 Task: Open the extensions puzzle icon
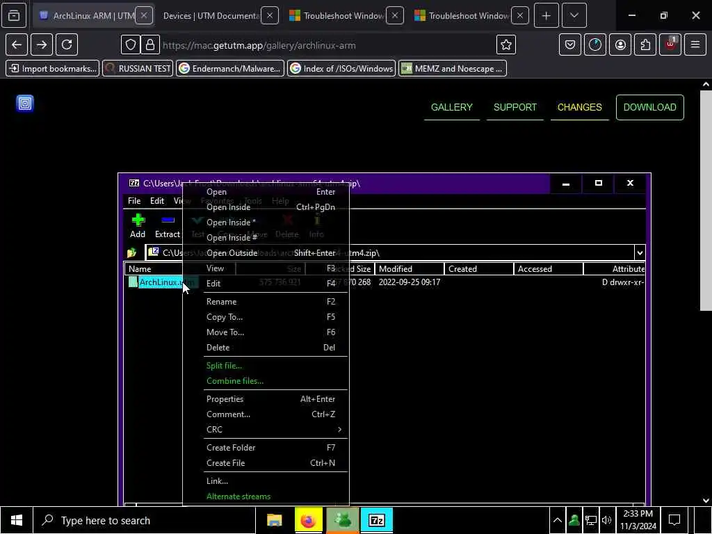645,44
